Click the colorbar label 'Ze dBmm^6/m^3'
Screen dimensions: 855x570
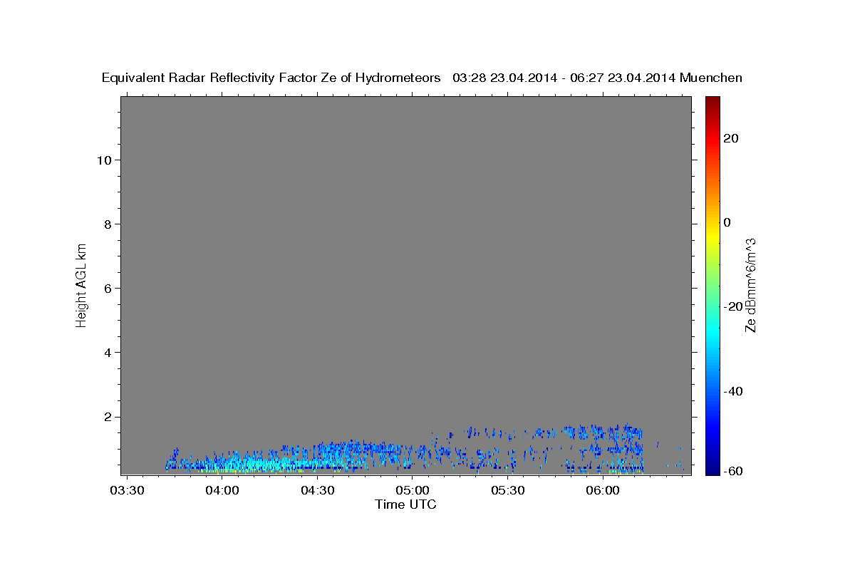tap(750, 285)
